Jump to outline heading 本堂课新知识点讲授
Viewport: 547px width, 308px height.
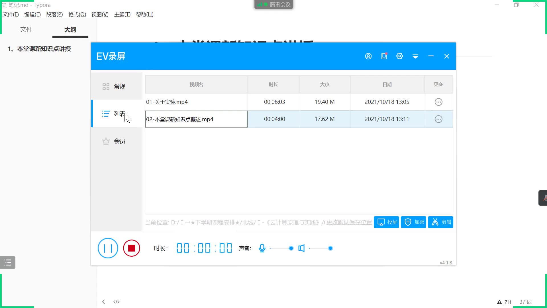pyautogui.click(x=40, y=49)
